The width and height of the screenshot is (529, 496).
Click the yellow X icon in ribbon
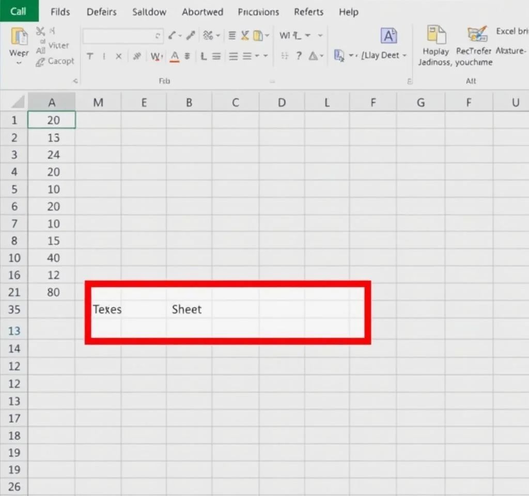(x=245, y=35)
